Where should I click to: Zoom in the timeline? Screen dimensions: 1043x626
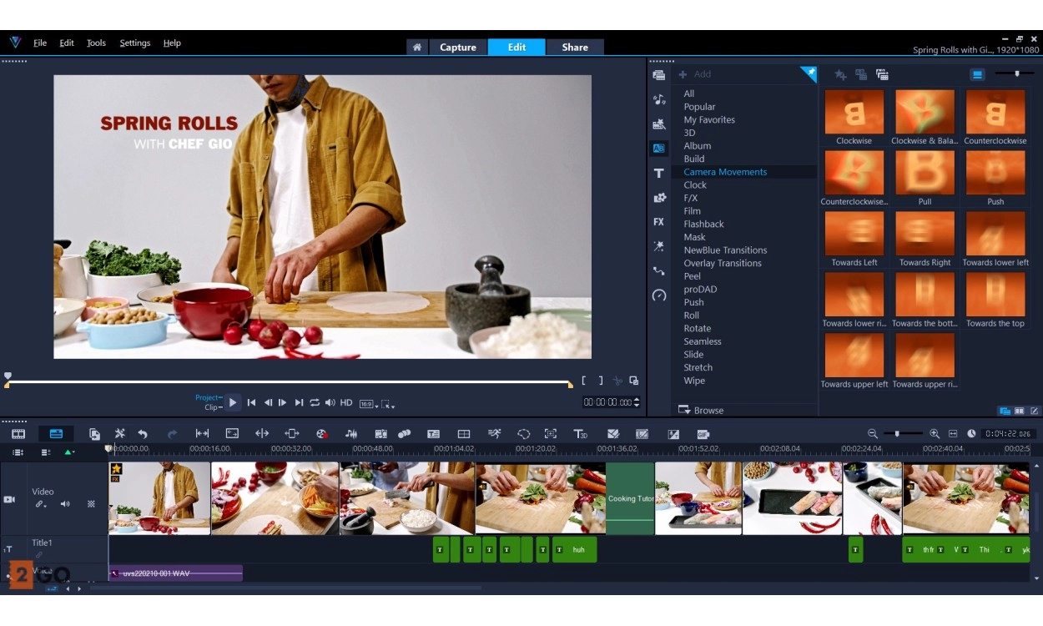tap(935, 434)
